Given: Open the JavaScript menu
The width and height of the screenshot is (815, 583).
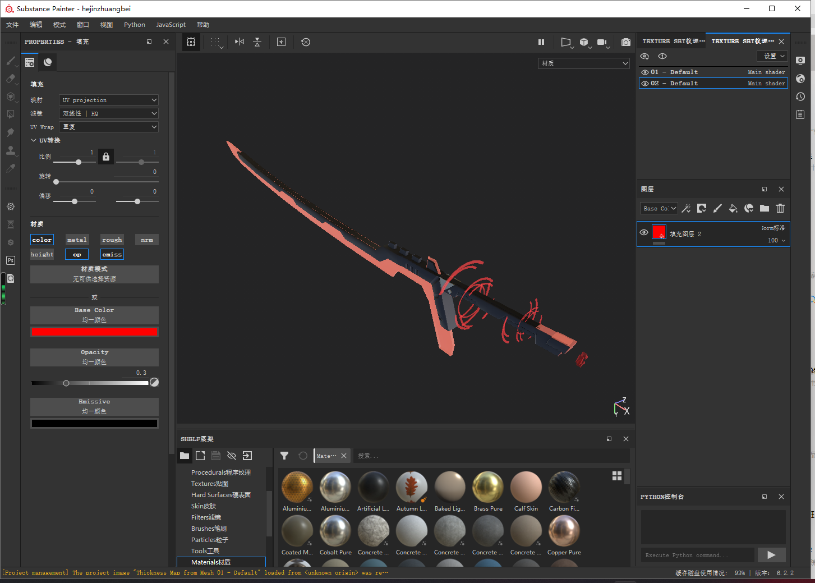Looking at the screenshot, I should tap(171, 25).
